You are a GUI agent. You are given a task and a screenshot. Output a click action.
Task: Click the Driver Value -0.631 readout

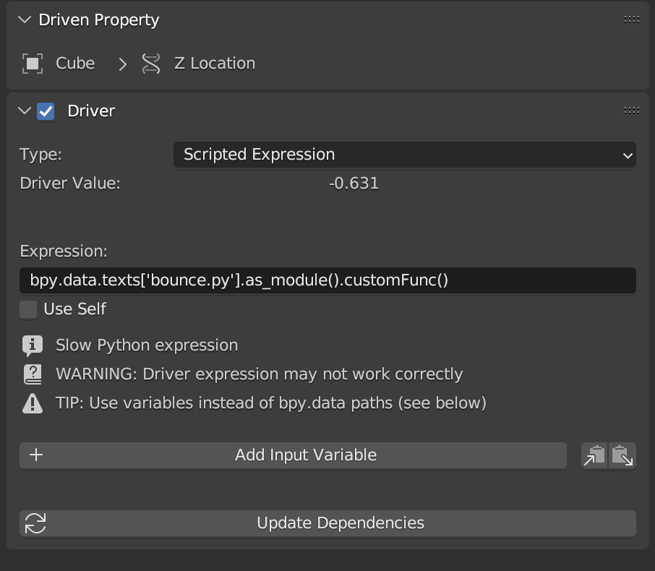coord(354,184)
